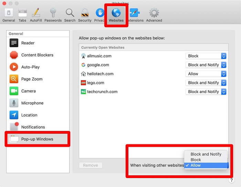This screenshot has width=241, height=187.
Task: Select Reader in the sidebar
Action: tap(38, 43)
